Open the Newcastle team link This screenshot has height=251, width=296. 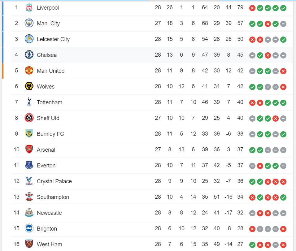coord(49,213)
